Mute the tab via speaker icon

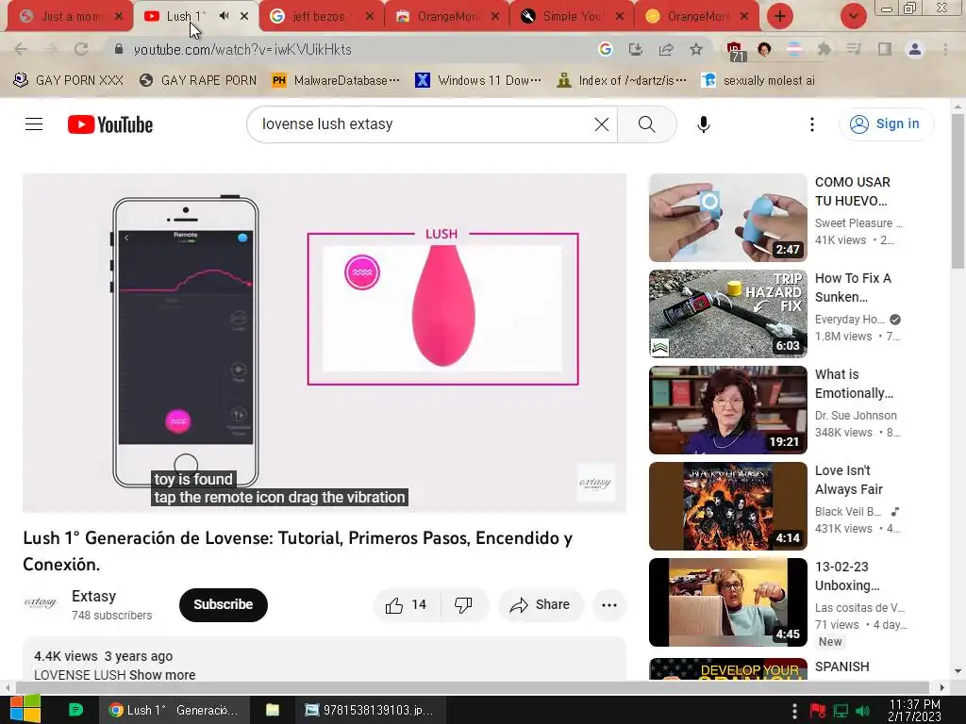224,16
